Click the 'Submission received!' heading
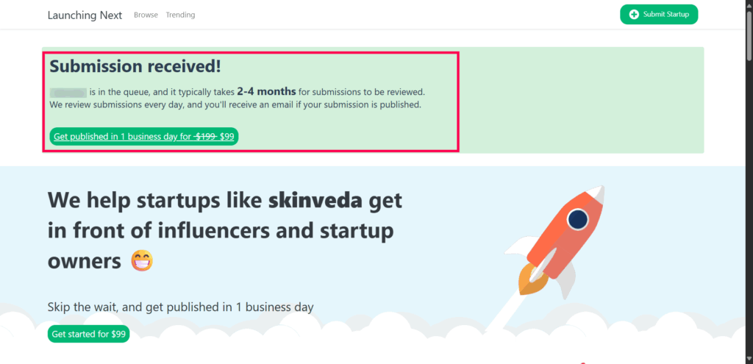Image resolution: width=753 pixels, height=364 pixels. (135, 66)
